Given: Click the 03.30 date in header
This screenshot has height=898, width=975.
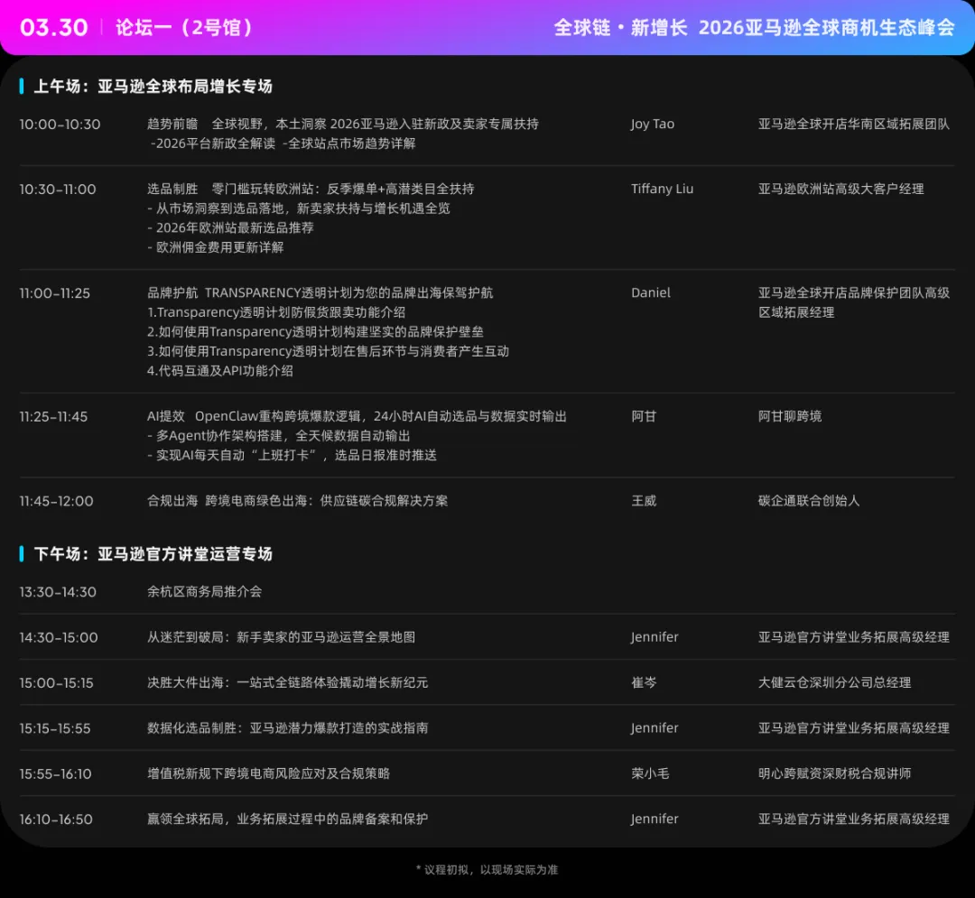Looking at the screenshot, I should point(53,28).
